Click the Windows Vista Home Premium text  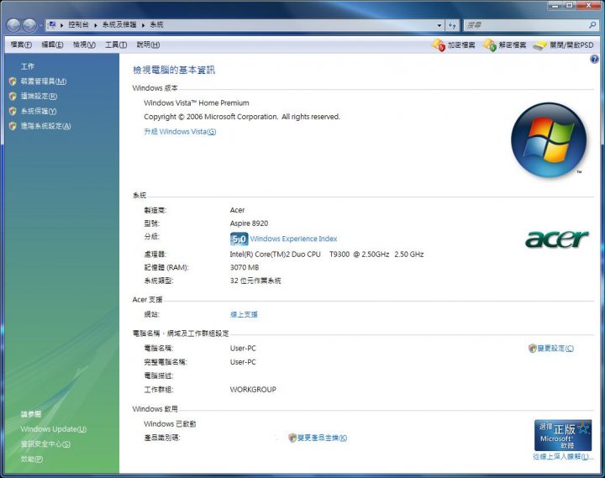click(197, 103)
